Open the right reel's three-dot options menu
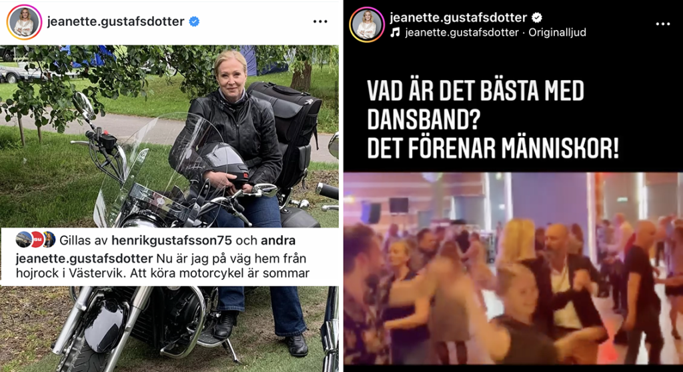Screen dimensions: 683x372 663,24
